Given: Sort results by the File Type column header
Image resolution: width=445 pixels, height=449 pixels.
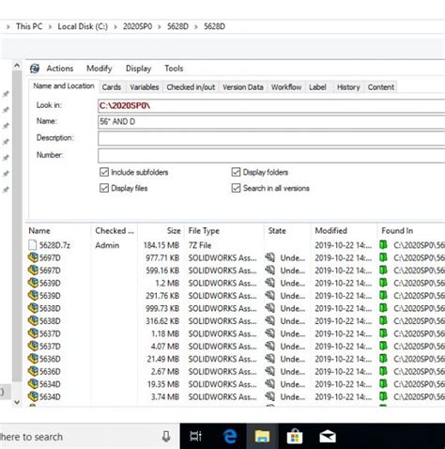Looking at the screenshot, I should (223, 231).
